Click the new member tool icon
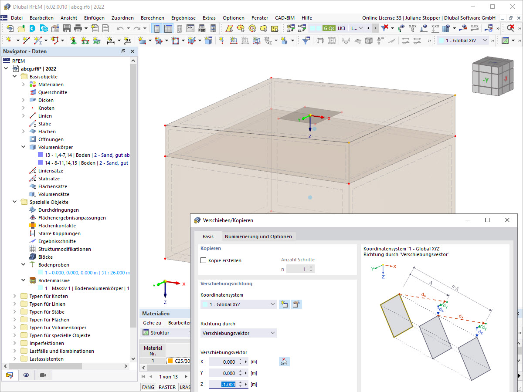This screenshot has height=392, width=523. 38,41
